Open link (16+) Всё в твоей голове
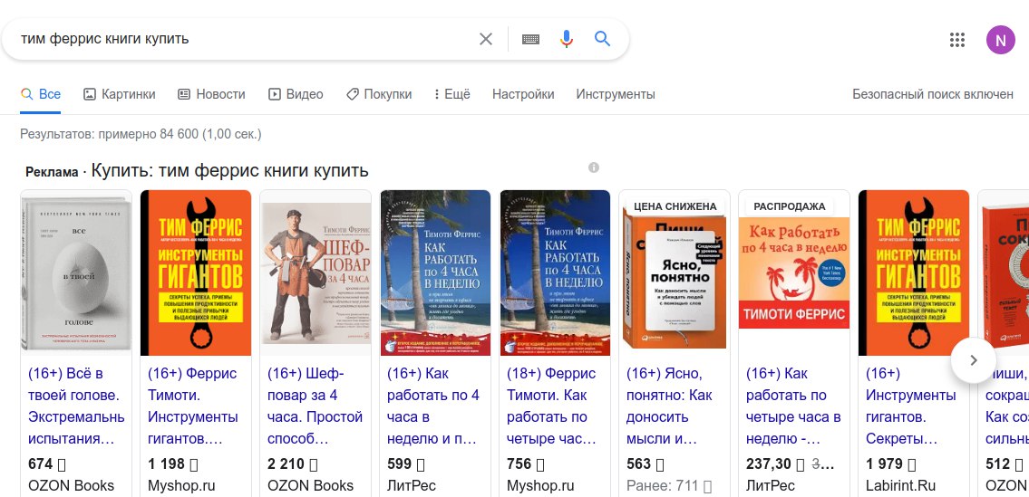This screenshot has width=1029, height=497. point(76,406)
